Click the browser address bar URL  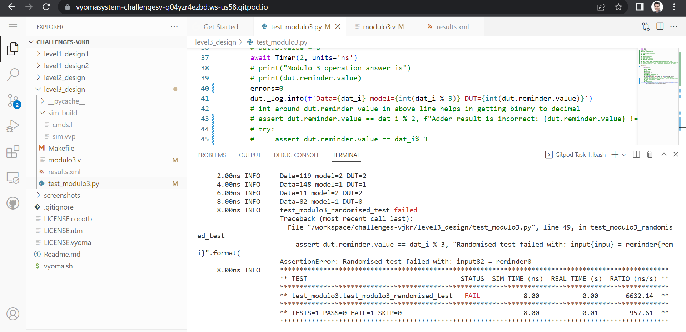[x=172, y=7]
